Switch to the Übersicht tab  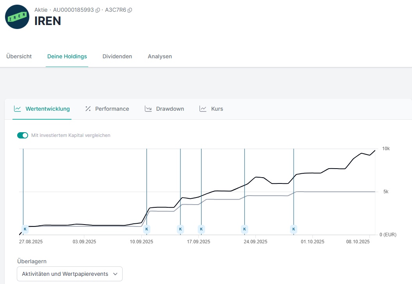coord(19,56)
